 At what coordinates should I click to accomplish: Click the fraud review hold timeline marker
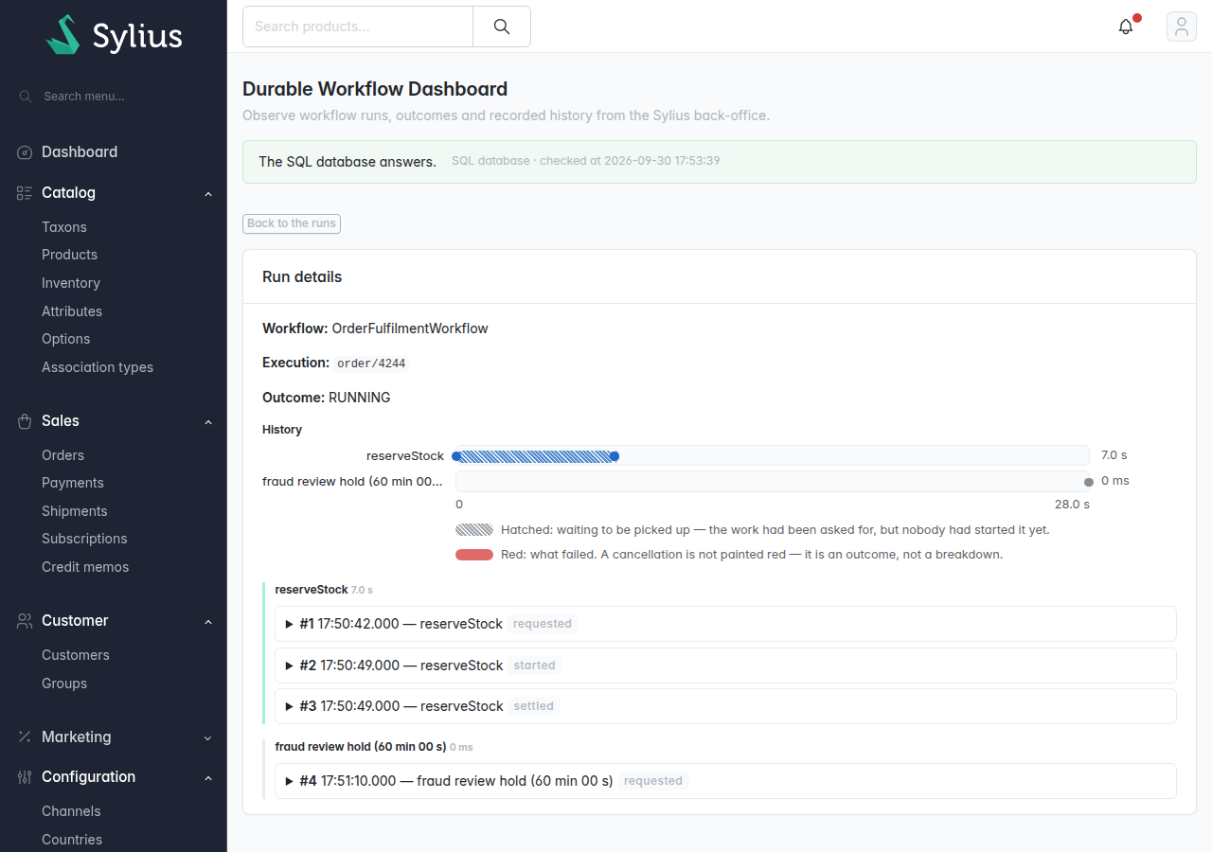[1089, 482]
